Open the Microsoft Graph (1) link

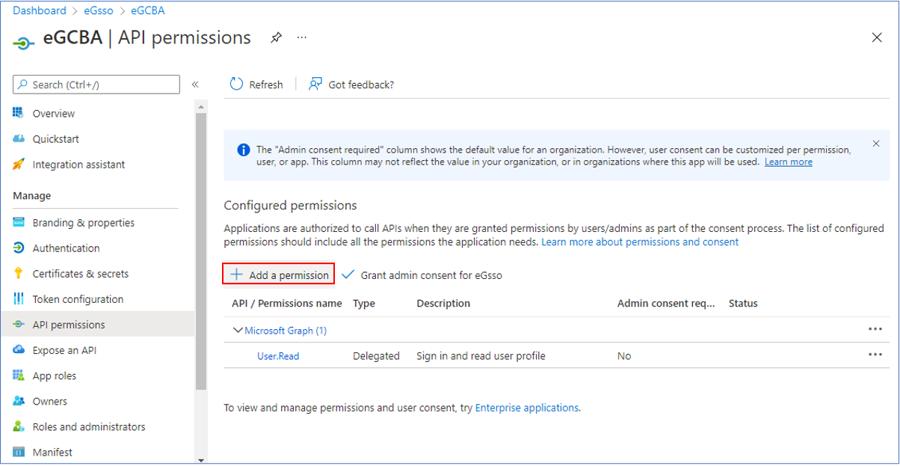pos(286,330)
